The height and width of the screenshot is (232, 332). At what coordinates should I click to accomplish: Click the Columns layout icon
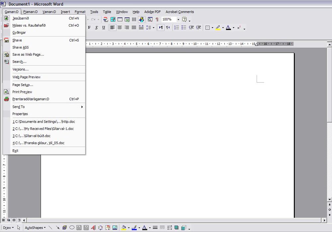click(x=134, y=20)
